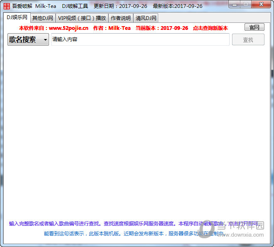Image resolution: width=274 pixels, height=247 pixels.
Task: Click the red app icon in title bar
Action: click(7, 6)
